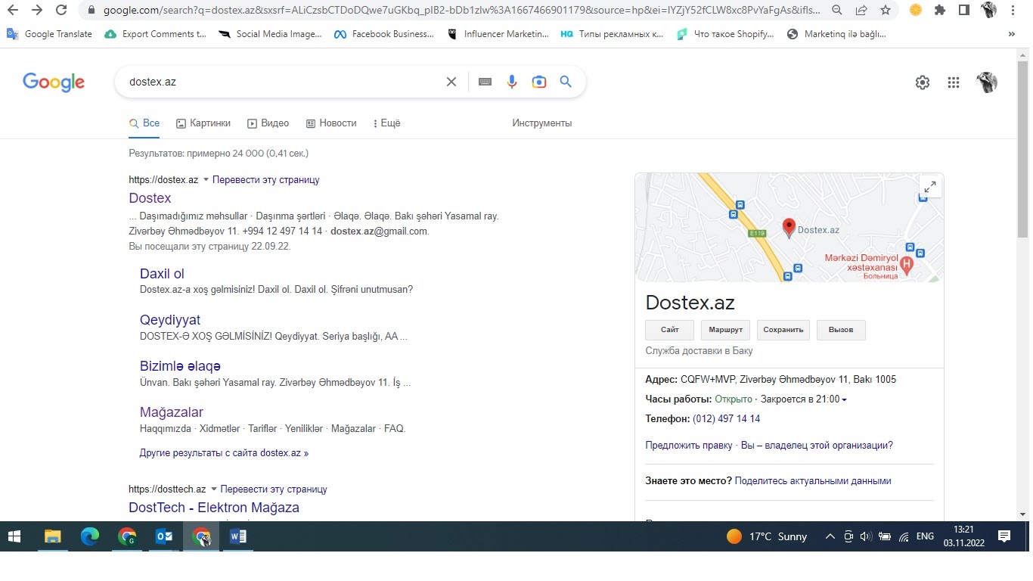The image size is (1033, 581).
Task: Open Google search settings gear
Action: (923, 83)
